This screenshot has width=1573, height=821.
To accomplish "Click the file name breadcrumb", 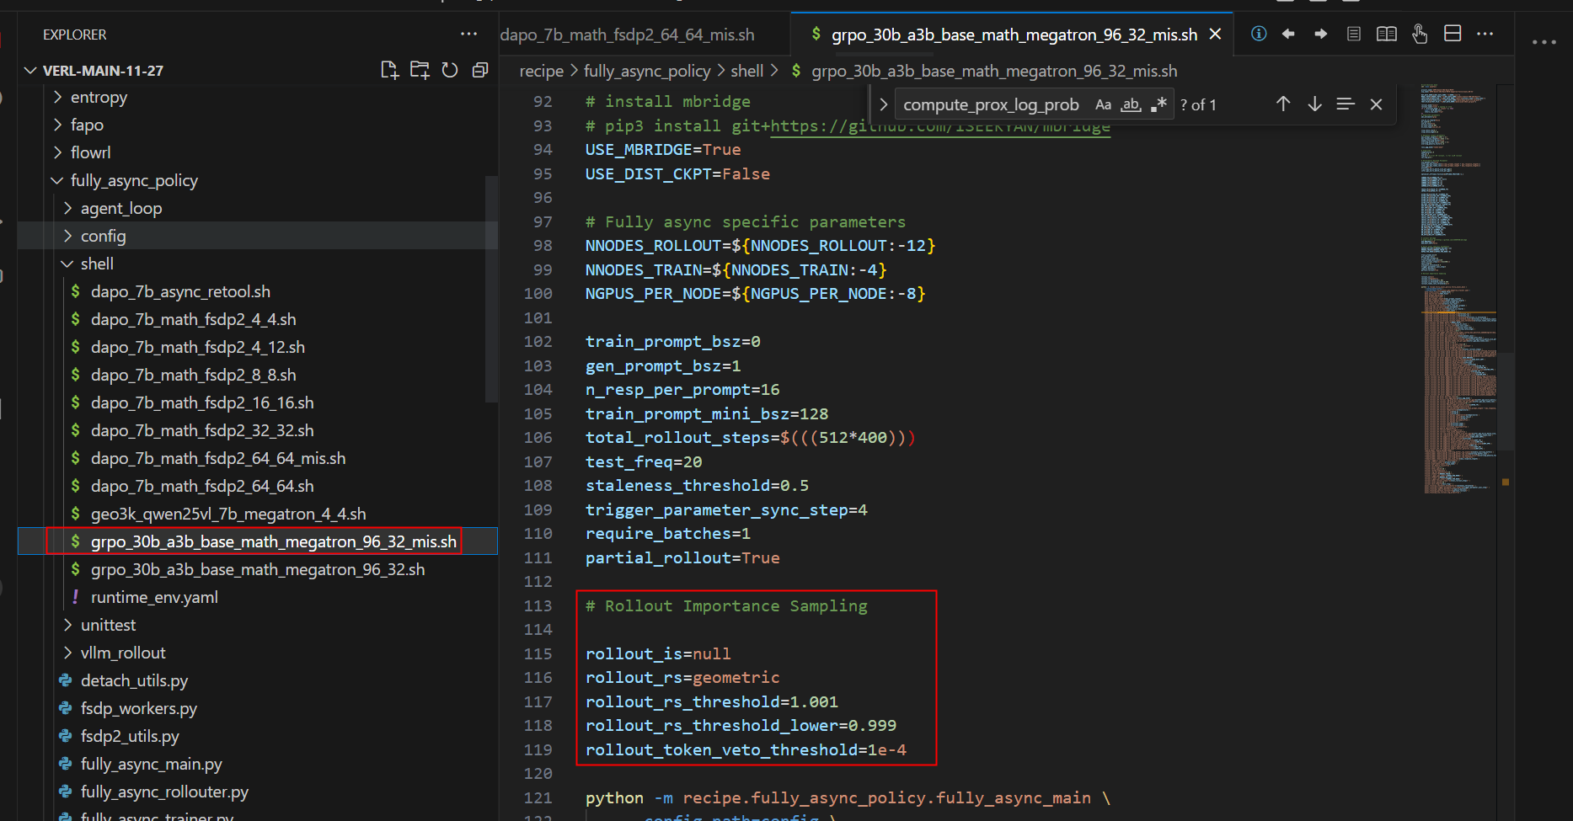I will pyautogui.click(x=994, y=71).
